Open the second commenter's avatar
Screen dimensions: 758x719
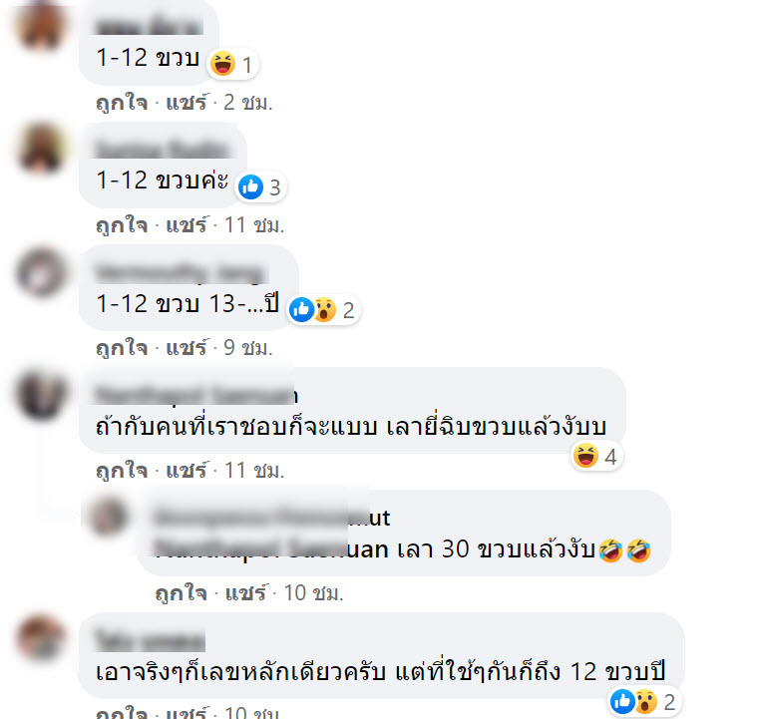coord(41,148)
